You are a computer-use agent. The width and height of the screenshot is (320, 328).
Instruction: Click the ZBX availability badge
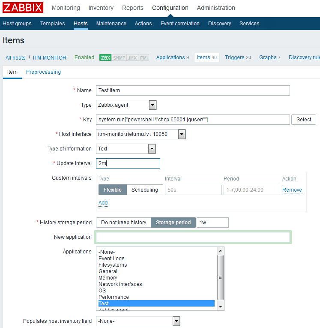[x=105, y=57]
